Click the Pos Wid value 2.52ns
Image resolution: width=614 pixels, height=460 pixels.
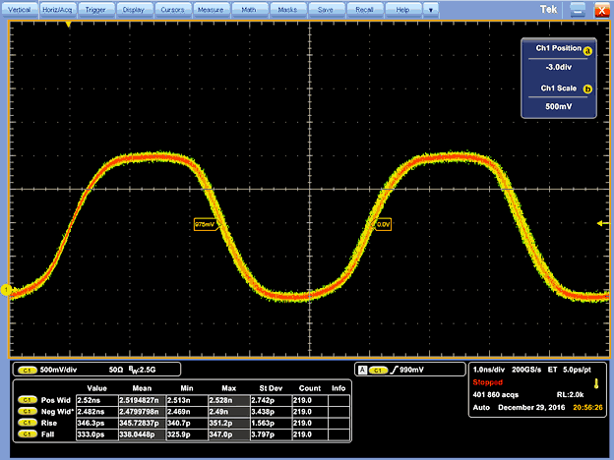pyautogui.click(x=97, y=400)
